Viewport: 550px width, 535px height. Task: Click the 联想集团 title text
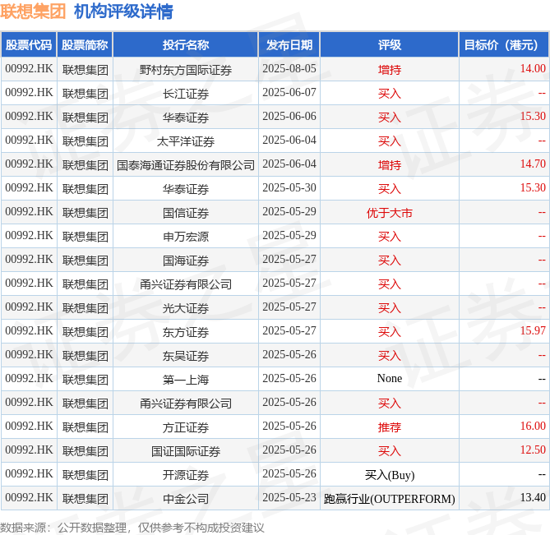(x=33, y=12)
